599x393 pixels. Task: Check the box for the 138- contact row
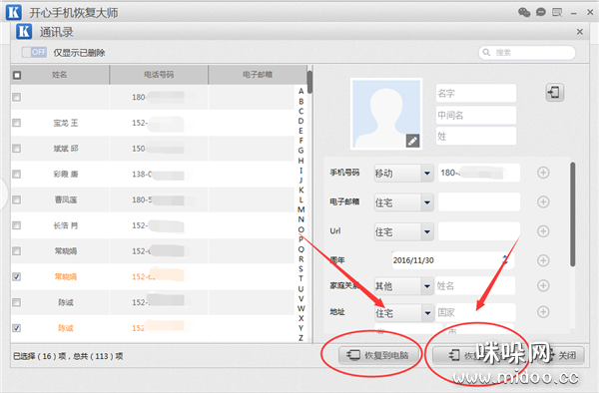tap(16, 175)
